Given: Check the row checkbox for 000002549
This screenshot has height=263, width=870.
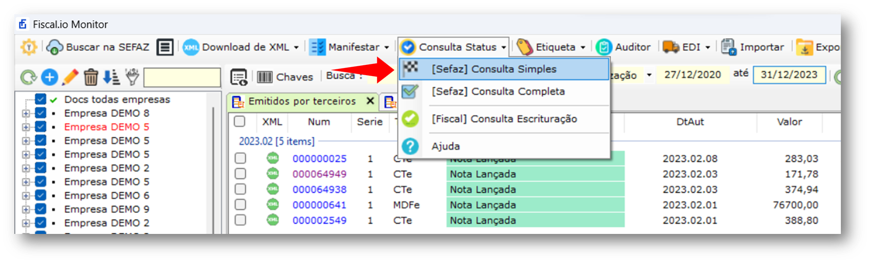Looking at the screenshot, I should [x=240, y=220].
